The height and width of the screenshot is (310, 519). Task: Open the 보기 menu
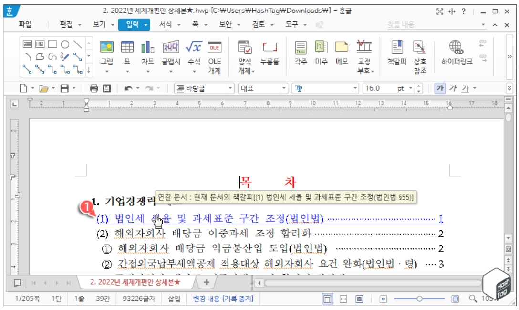tap(99, 24)
